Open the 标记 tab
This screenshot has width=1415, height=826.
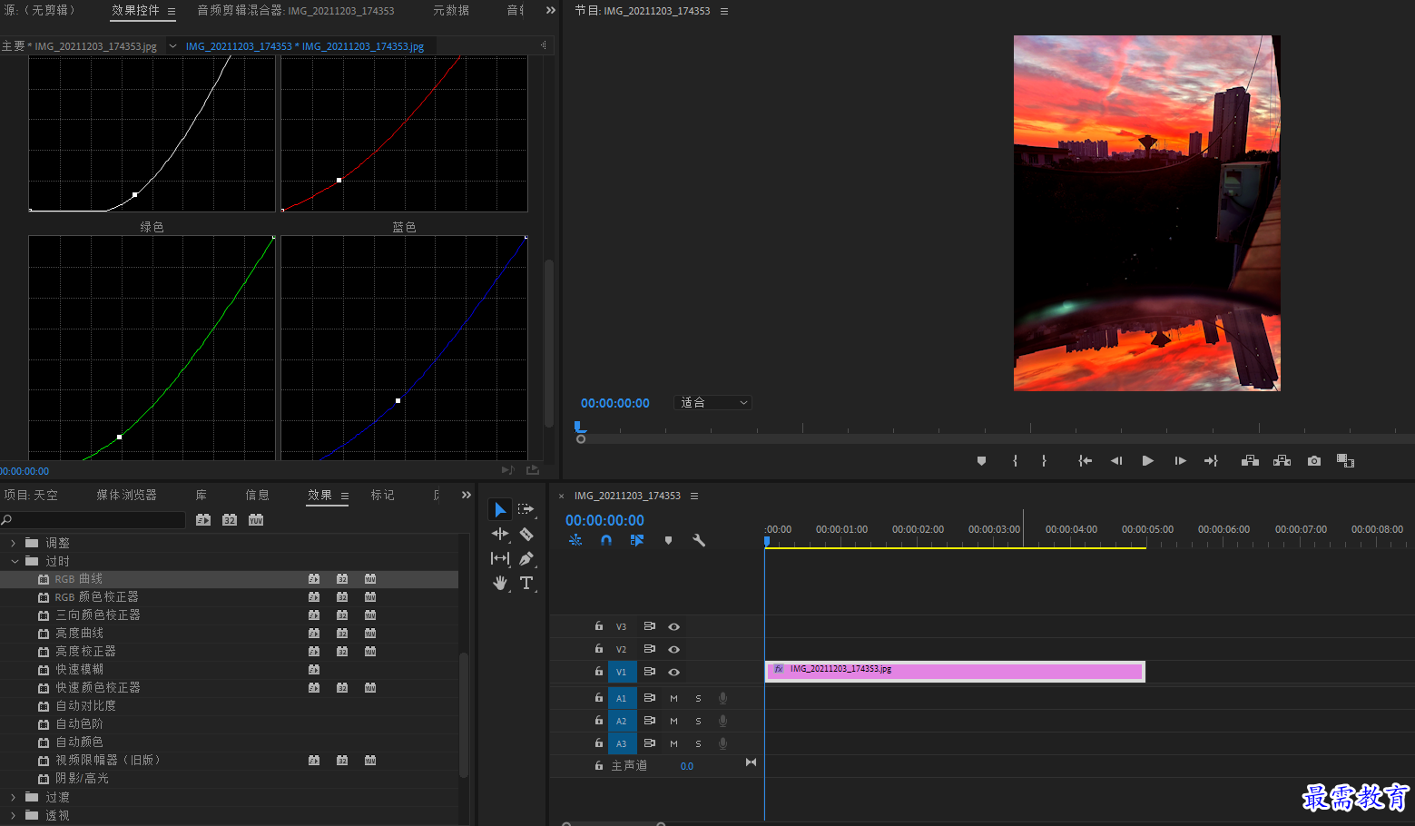click(382, 495)
